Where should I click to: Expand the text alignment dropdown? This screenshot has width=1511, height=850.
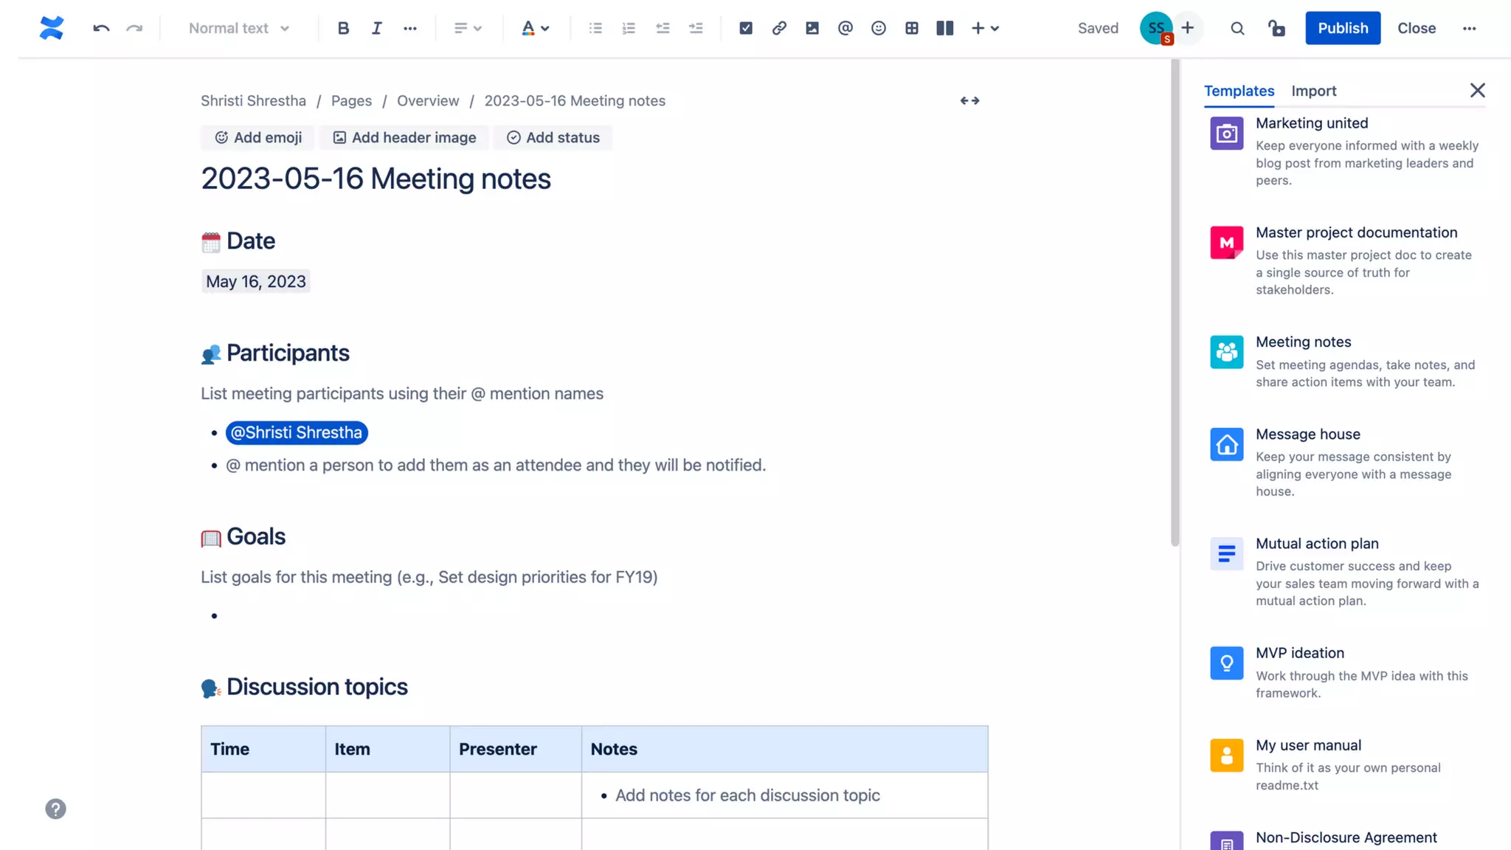(467, 28)
